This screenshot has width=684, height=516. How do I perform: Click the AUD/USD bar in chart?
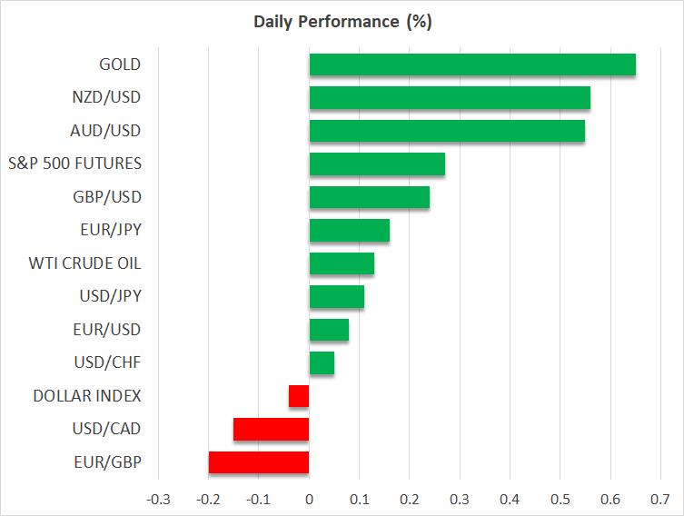447,131
